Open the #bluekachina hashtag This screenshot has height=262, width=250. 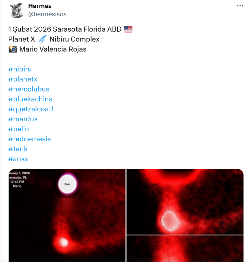(x=30, y=99)
